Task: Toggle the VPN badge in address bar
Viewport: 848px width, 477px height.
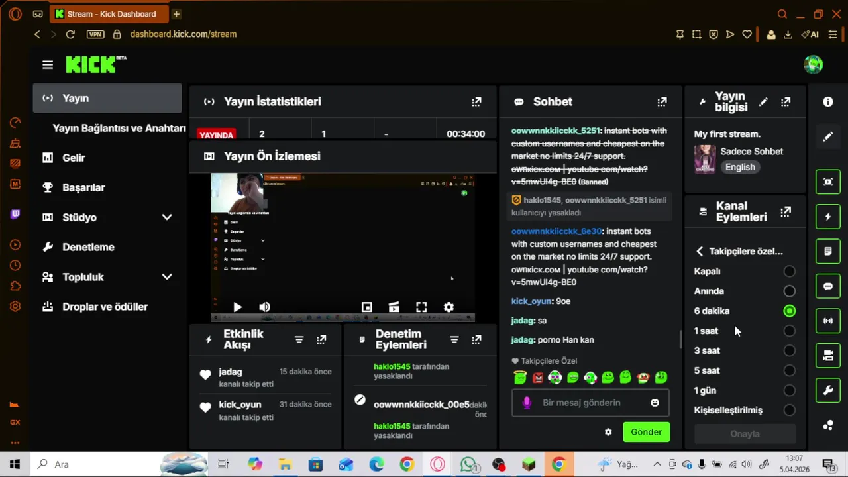Action: pyautogui.click(x=95, y=34)
